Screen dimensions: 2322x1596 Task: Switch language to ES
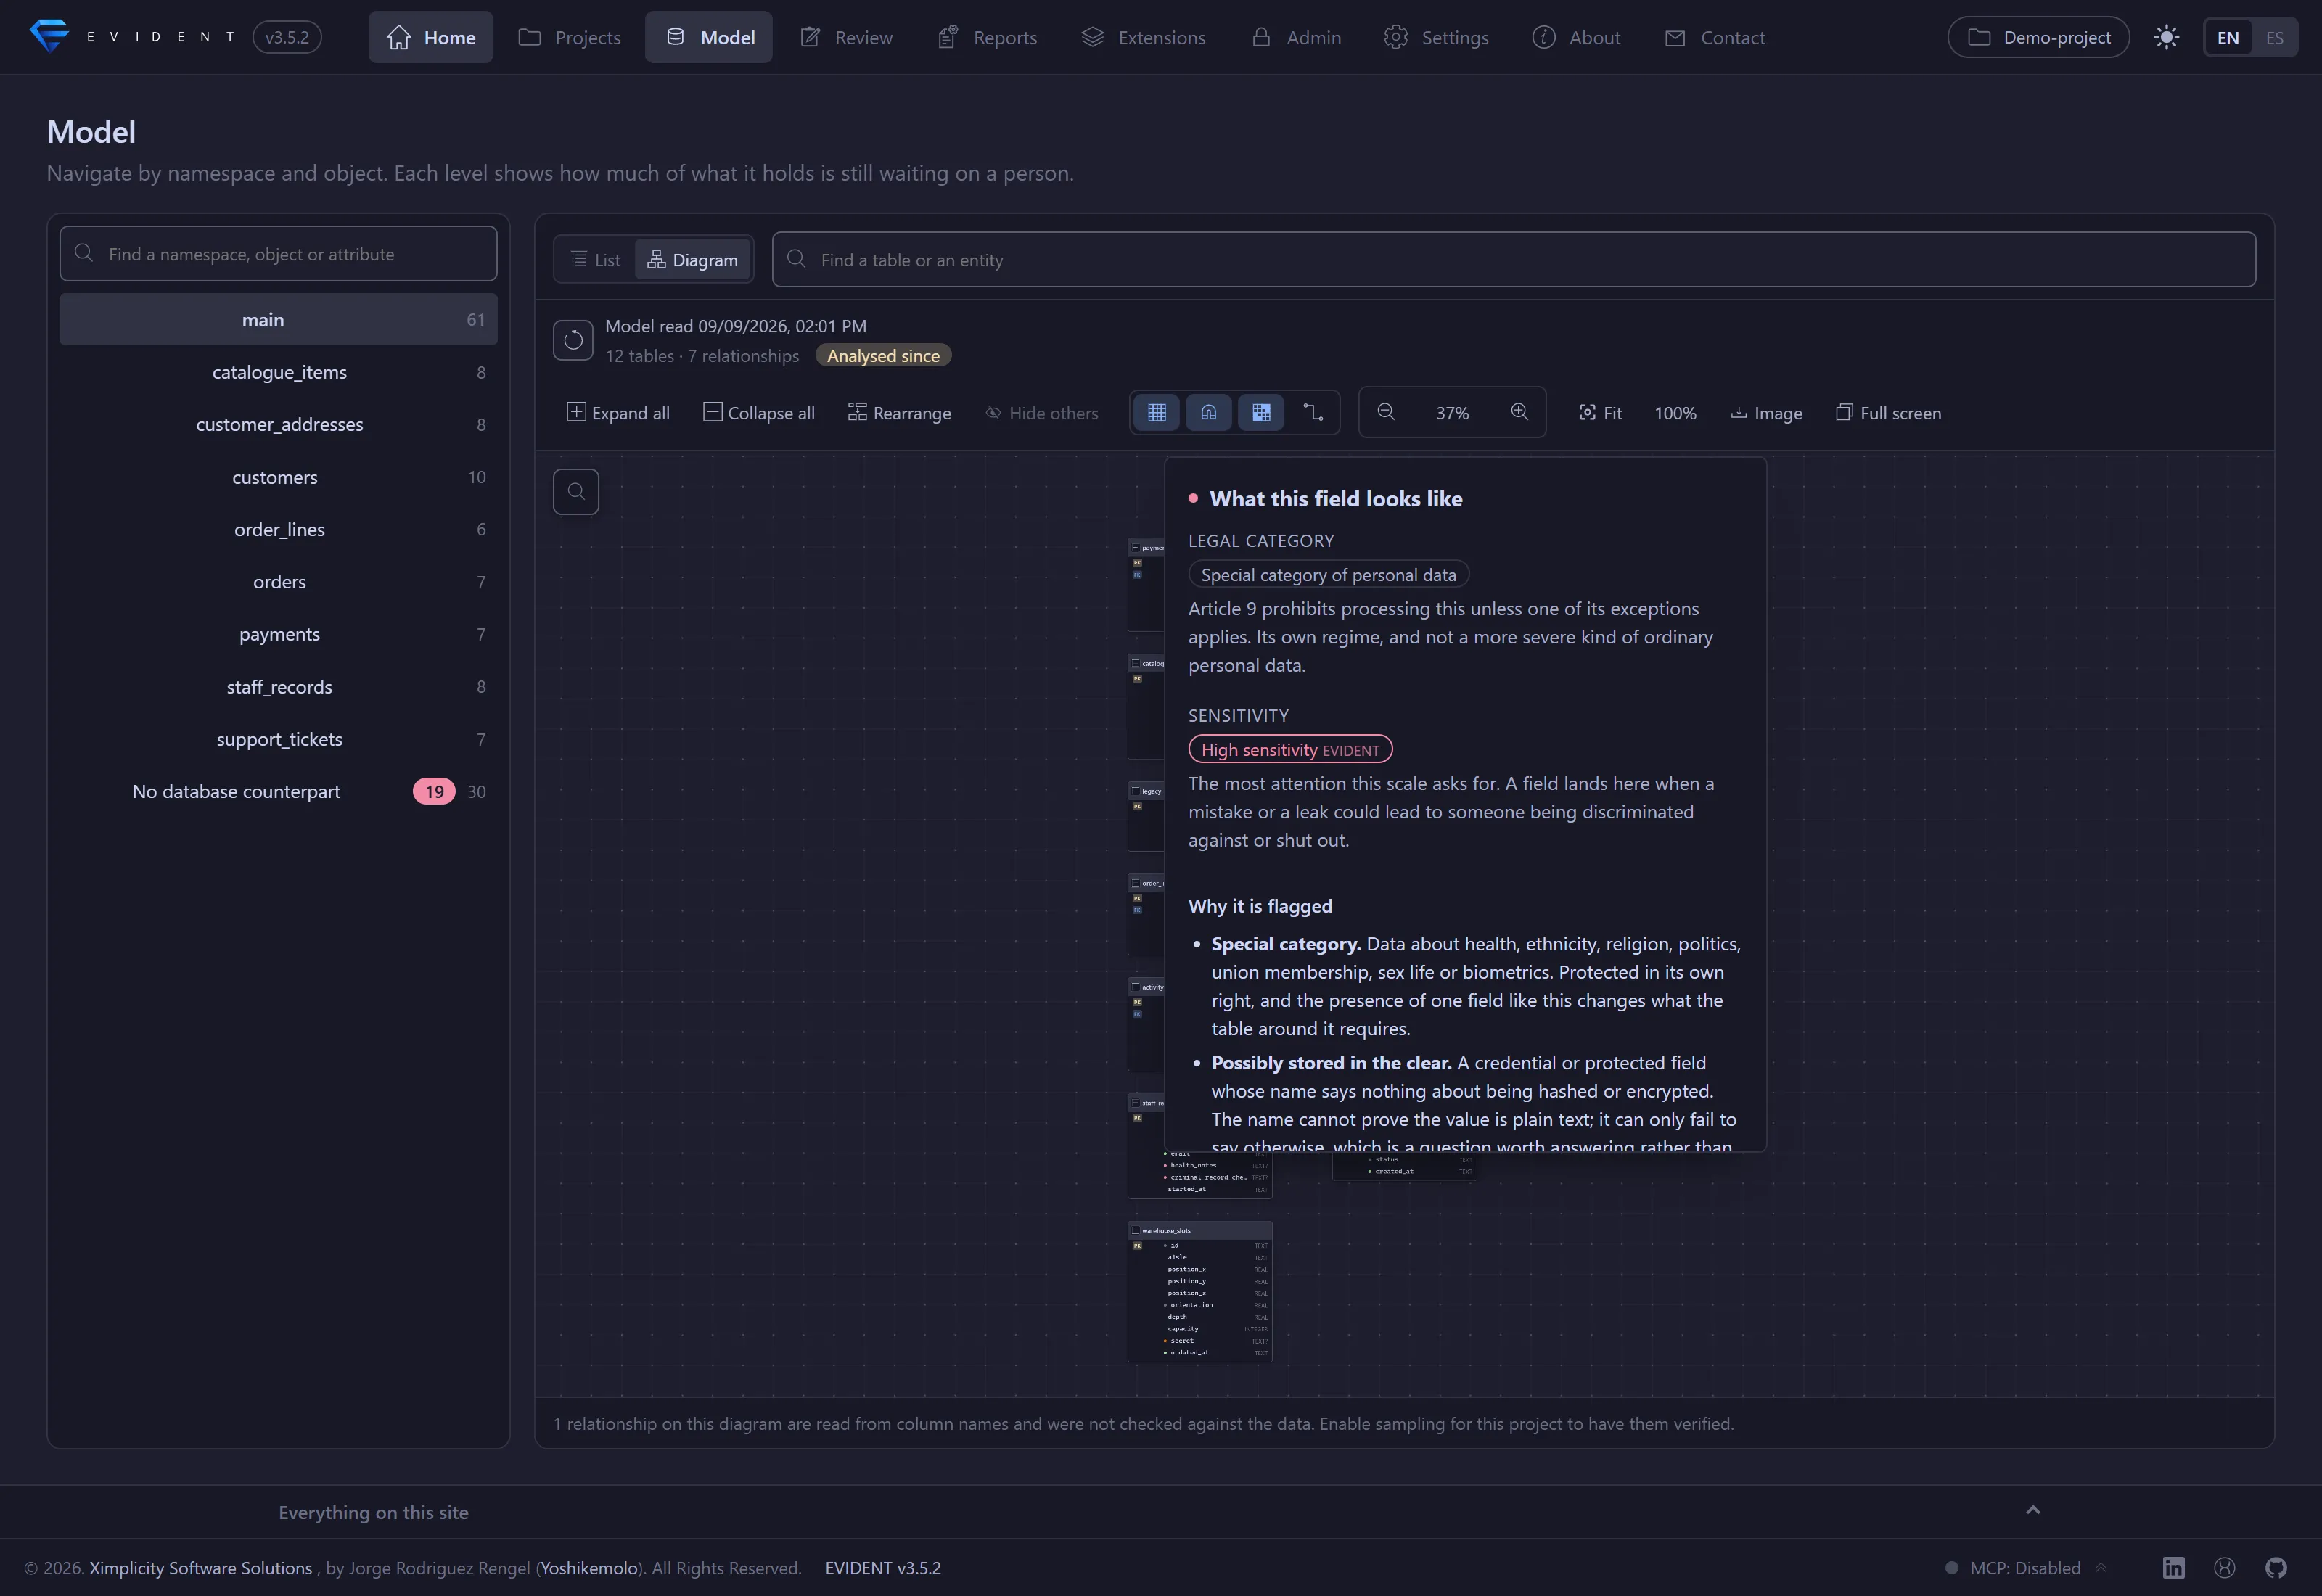coord(2274,38)
